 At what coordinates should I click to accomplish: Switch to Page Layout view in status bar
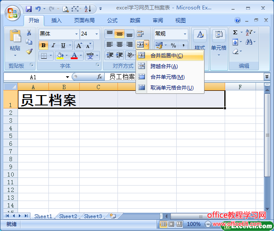[171, 224]
